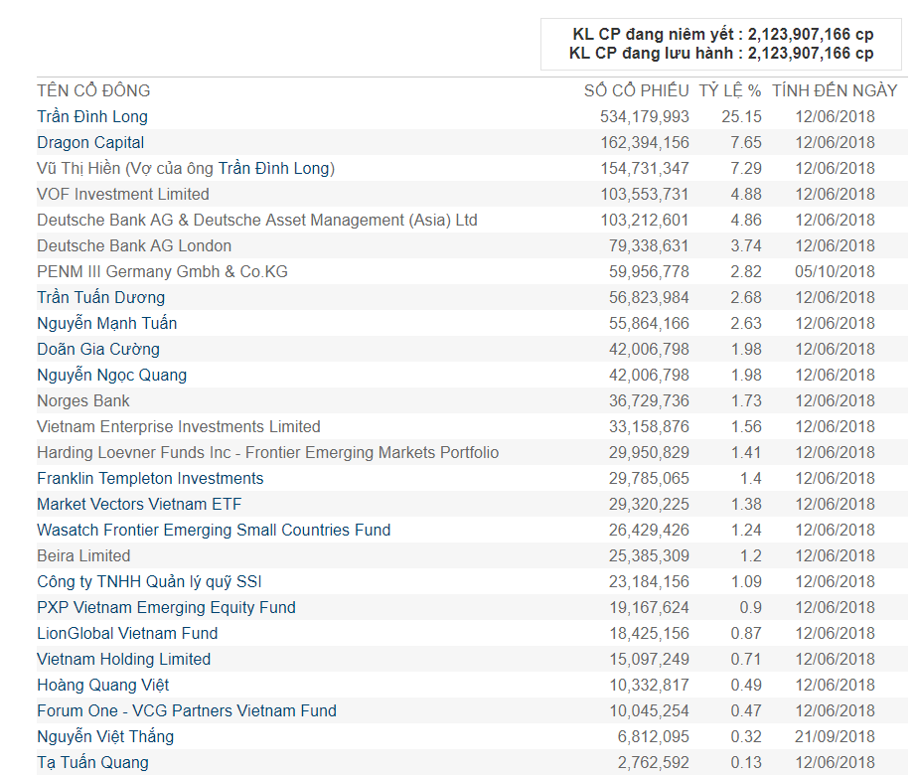Open the VOF Investment Limited link

click(123, 194)
